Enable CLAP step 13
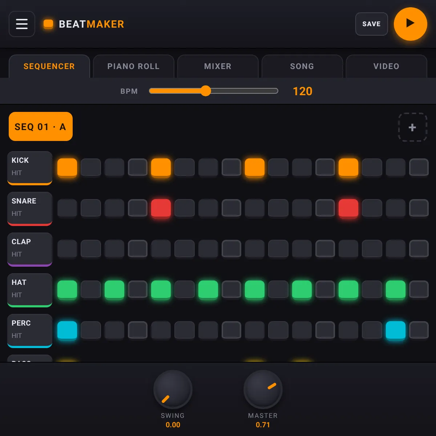436x436 pixels. [x=348, y=249]
